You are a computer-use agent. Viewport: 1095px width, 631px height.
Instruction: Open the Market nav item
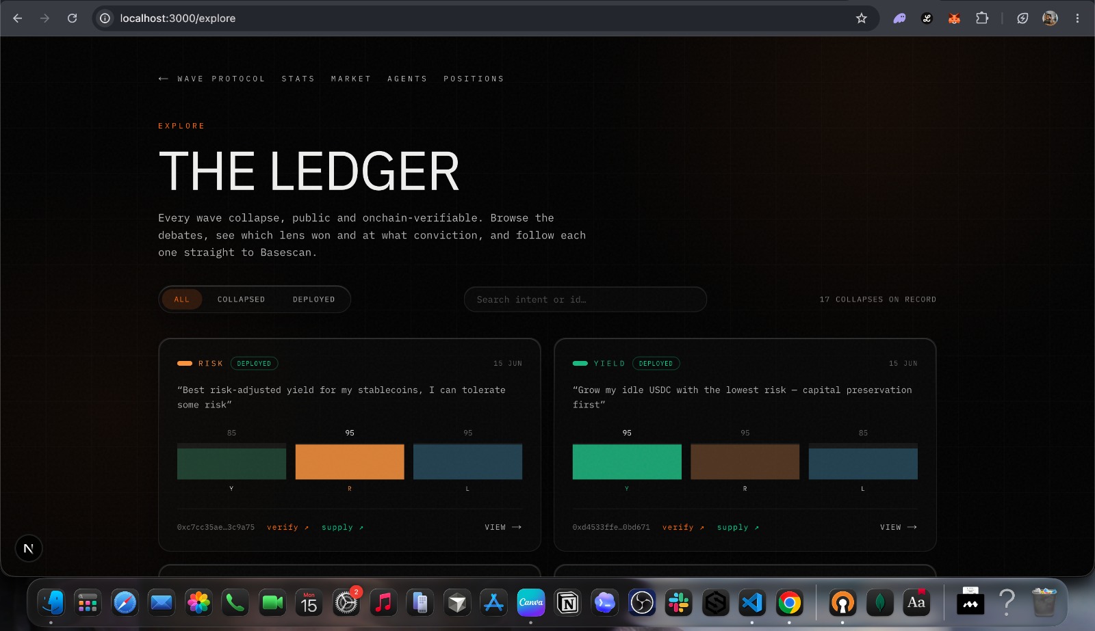351,79
